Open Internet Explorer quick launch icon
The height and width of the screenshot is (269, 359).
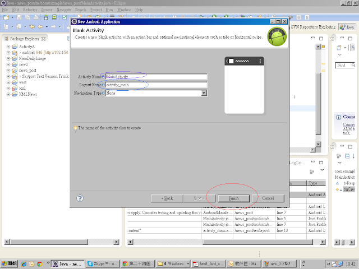[24, 264]
